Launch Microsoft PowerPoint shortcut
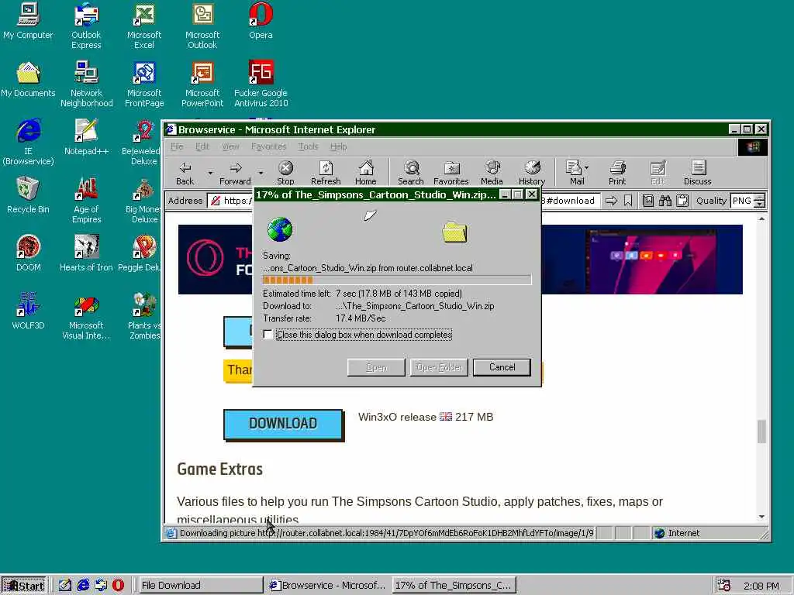The image size is (794, 595). click(202, 84)
